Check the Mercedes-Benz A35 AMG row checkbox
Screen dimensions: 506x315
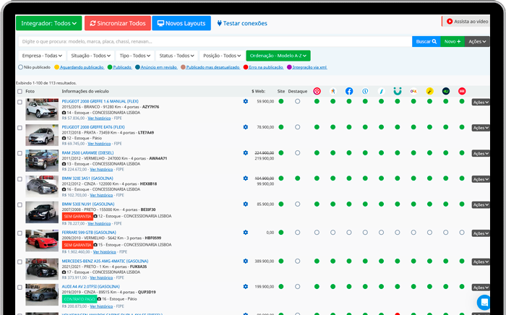(20, 262)
